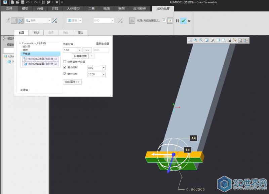Click the offset value field in the ribbon
Screen dimensions: 269x194
pos(102,21)
